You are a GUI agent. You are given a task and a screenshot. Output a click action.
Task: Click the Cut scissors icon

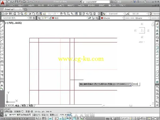point(30,14)
